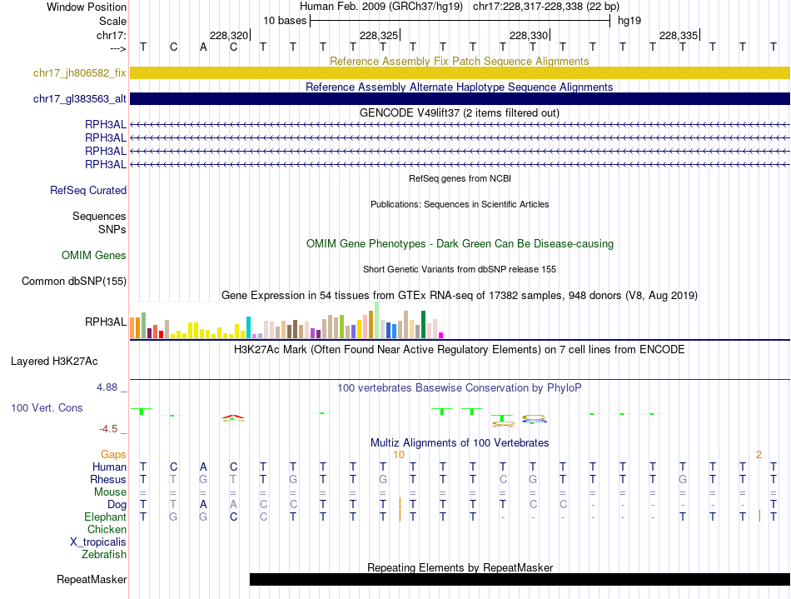Viewport: 791px width, 599px height.
Task: Click the Mouse species label
Action: 110,492
